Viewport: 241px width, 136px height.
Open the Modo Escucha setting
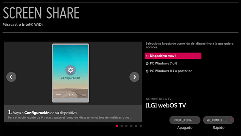[185, 120]
